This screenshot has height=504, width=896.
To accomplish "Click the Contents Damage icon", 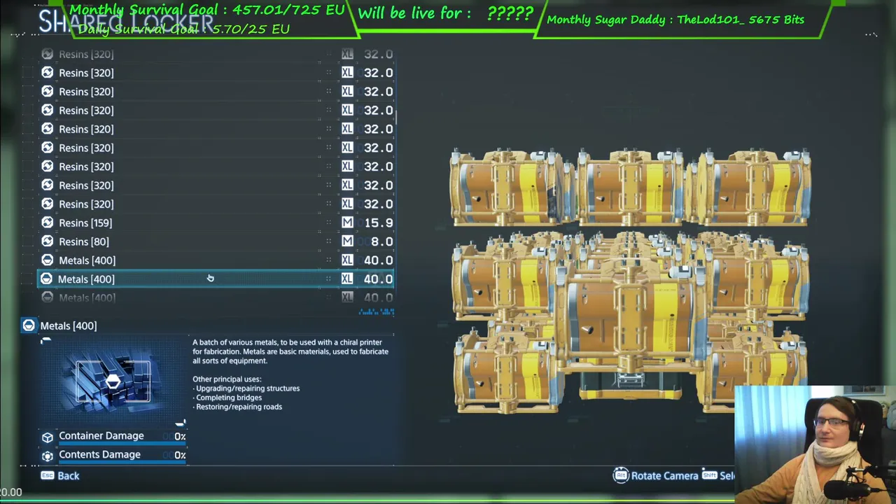I will pyautogui.click(x=47, y=455).
